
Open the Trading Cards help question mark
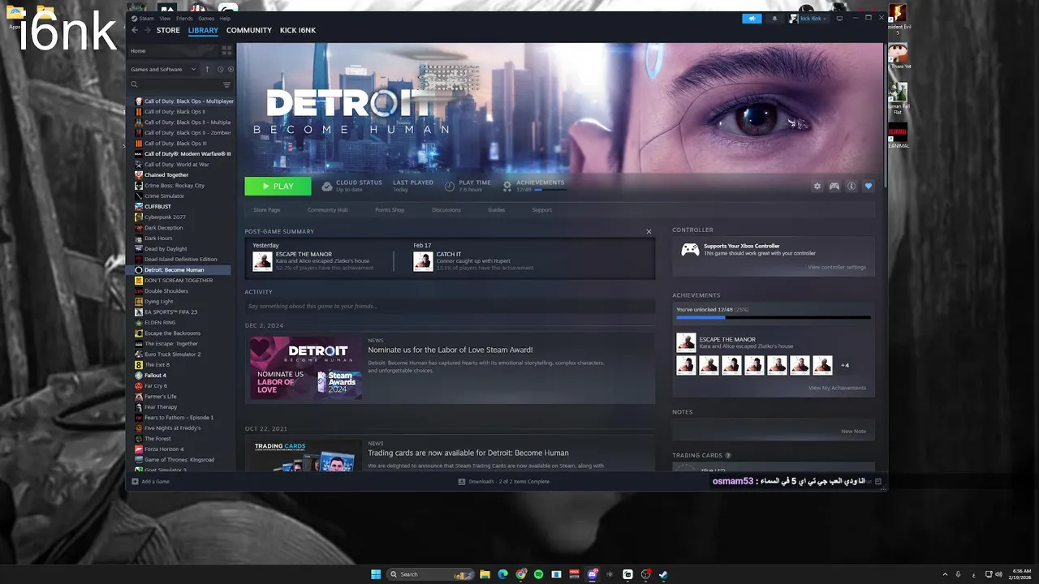pos(728,456)
